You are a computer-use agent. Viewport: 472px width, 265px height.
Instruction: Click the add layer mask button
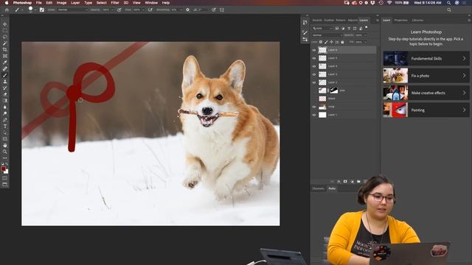pyautogui.click(x=345, y=182)
